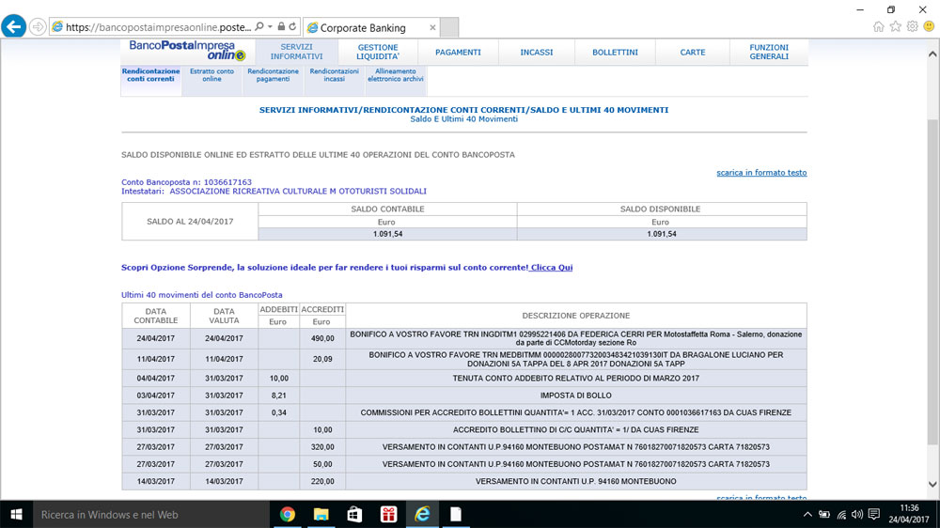The height and width of the screenshot is (528, 940).
Task: Open the FUNZIONI GENERALI menu
Action: click(769, 52)
